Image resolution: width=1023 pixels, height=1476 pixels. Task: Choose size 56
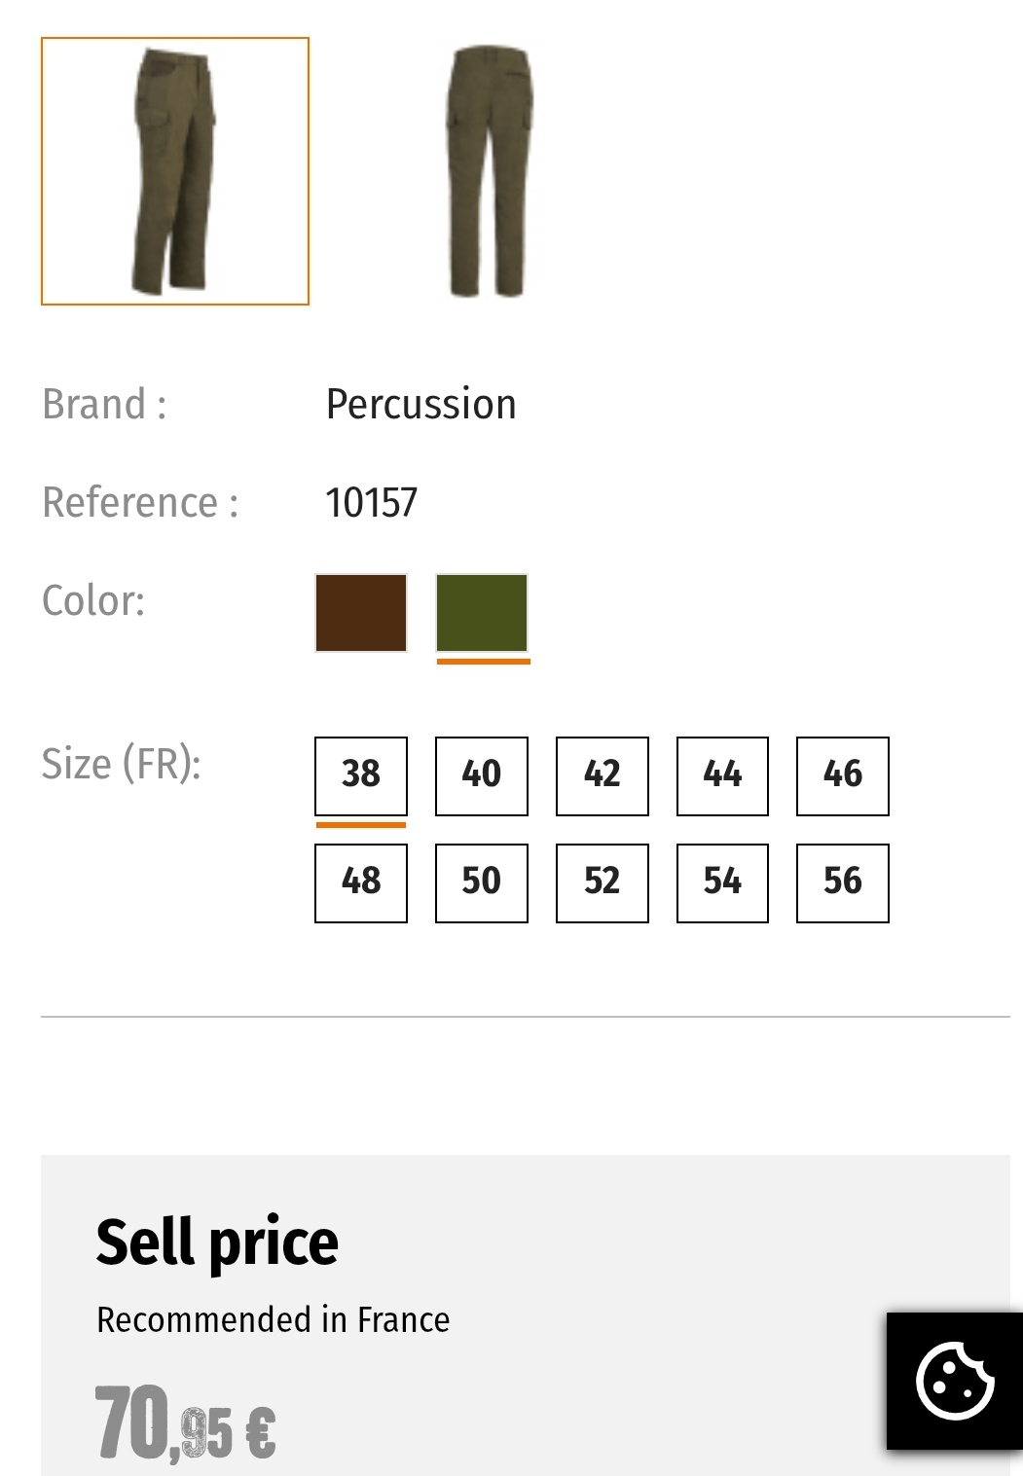(843, 882)
